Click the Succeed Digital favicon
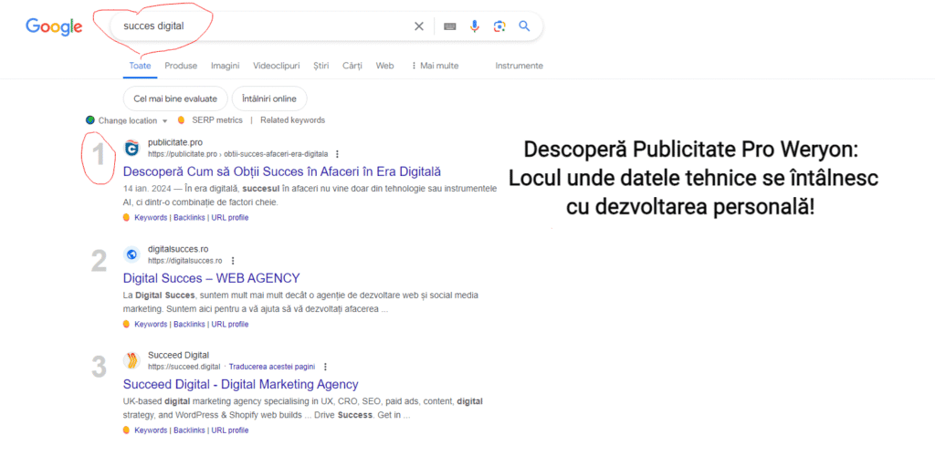This screenshot has height=456, width=935. (x=131, y=361)
